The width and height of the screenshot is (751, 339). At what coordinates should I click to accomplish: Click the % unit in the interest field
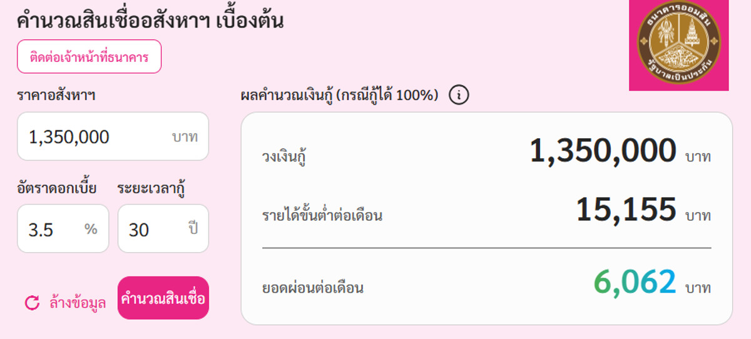tap(91, 230)
